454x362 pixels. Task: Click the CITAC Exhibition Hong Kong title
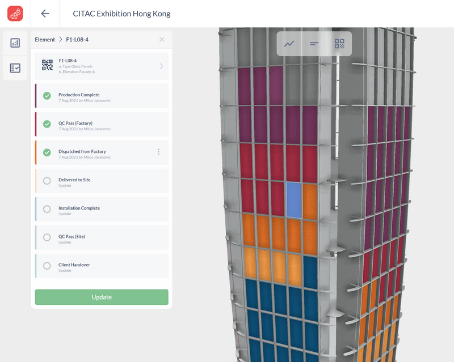(x=121, y=14)
